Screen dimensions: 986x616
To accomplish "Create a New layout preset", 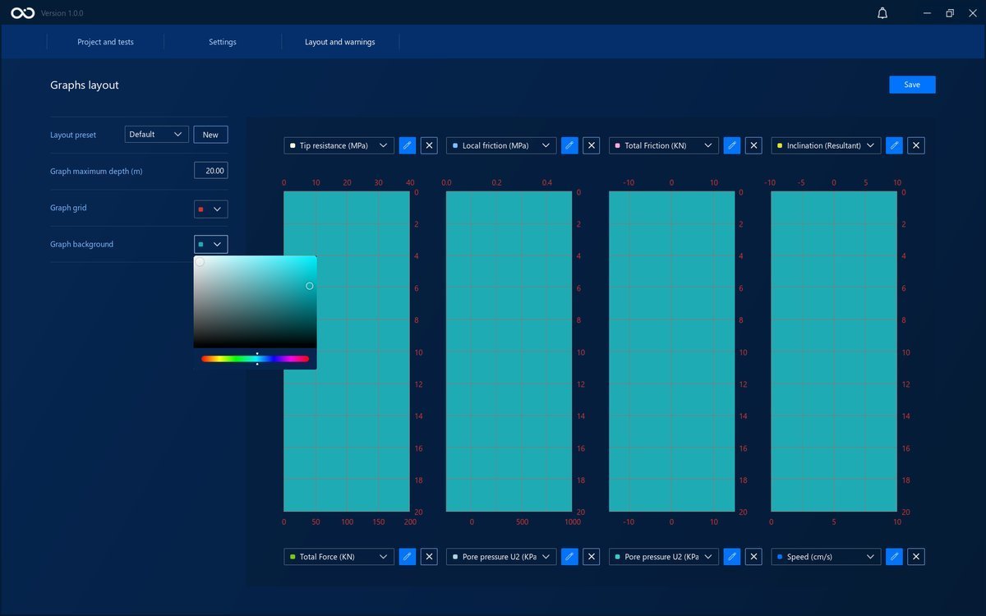I will (210, 135).
